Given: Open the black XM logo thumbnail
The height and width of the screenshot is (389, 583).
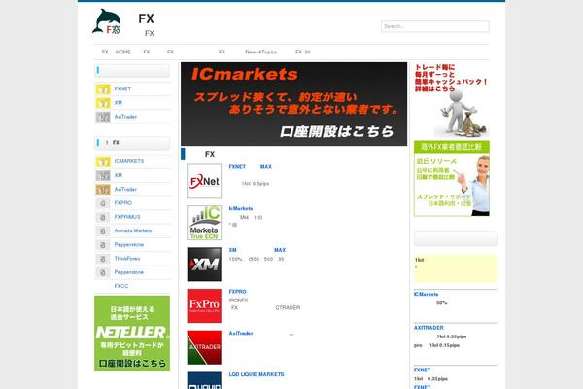Looking at the screenshot, I should [x=204, y=265].
